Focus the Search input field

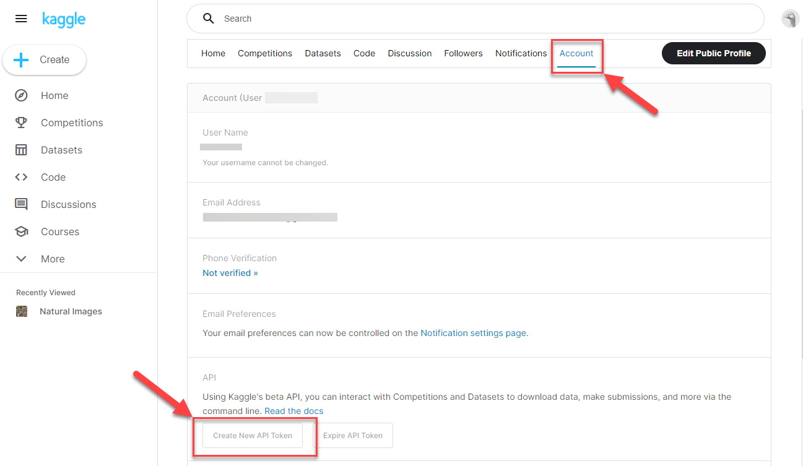pos(475,19)
